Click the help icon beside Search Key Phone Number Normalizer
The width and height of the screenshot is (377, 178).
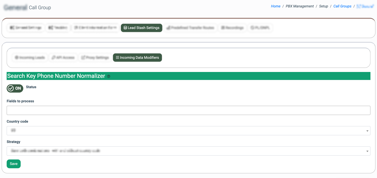[x=109, y=76]
